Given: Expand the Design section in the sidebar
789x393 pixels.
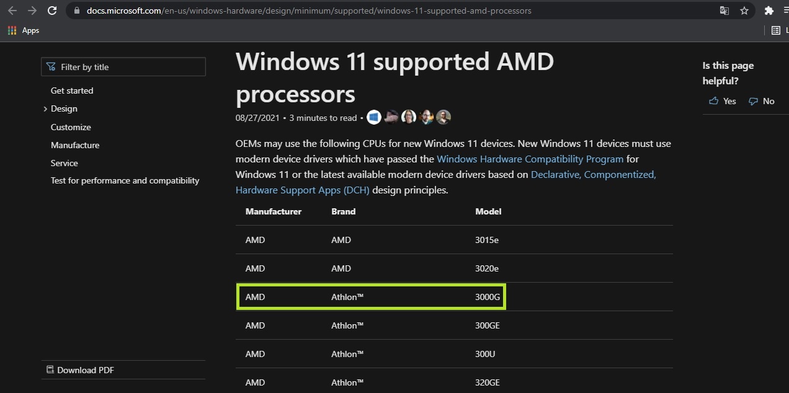Looking at the screenshot, I should coord(64,108).
